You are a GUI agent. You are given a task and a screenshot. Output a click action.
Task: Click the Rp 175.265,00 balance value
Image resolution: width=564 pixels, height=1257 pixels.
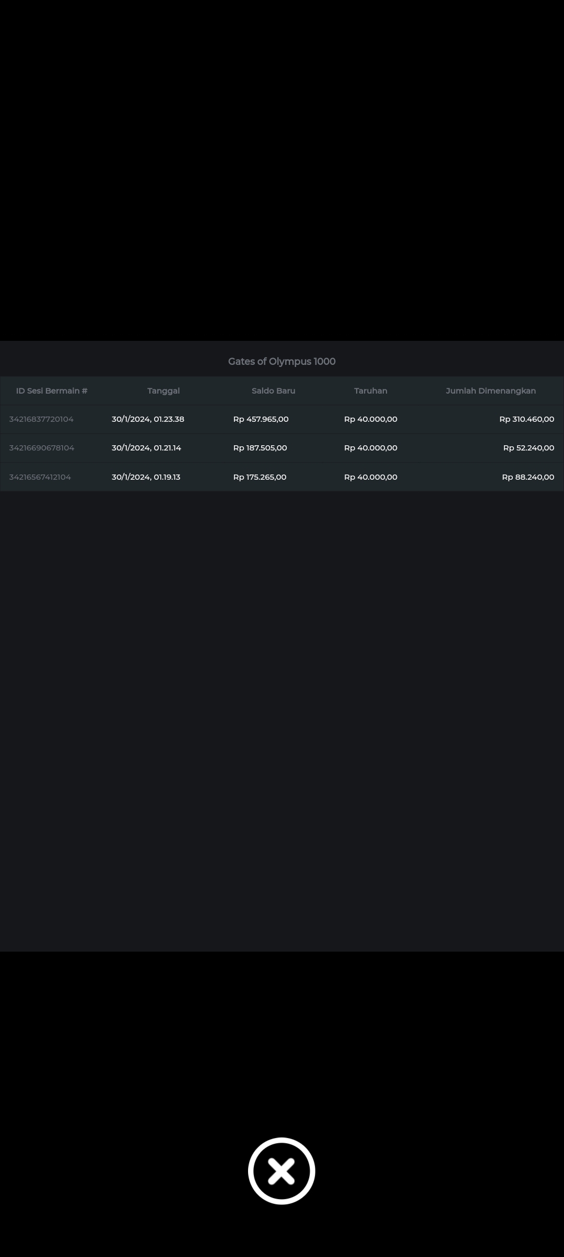point(260,477)
